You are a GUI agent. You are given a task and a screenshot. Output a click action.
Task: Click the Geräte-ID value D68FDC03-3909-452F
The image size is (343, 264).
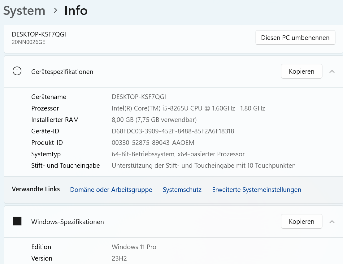[x=173, y=131]
